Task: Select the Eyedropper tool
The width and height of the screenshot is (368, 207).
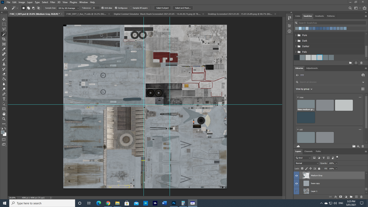Action: [4, 49]
